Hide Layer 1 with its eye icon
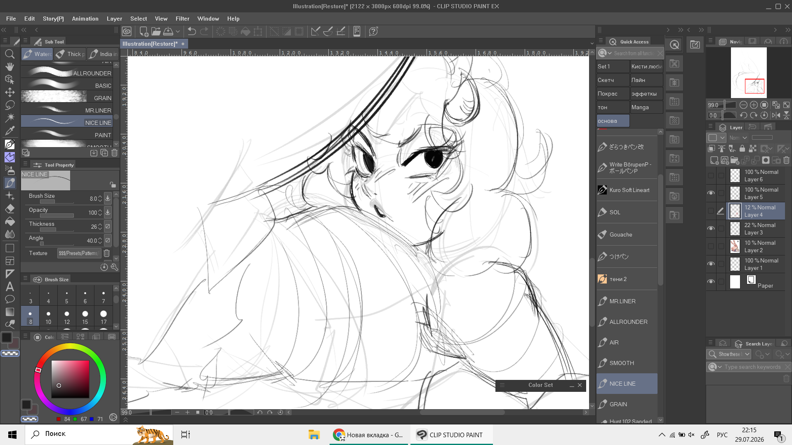Viewport: 792px width, 445px height. [x=711, y=264]
